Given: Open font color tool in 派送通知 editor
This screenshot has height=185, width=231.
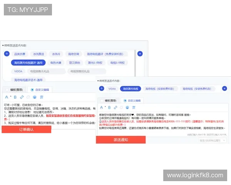Looking at the screenshot, I should click(x=102, y=108).
